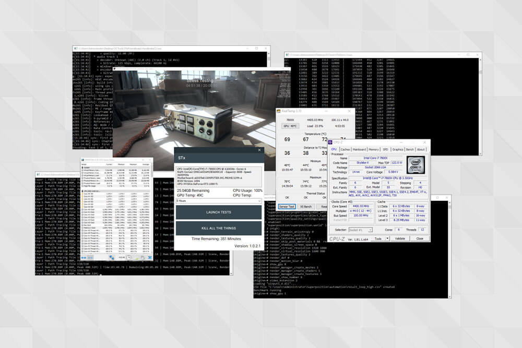Click the RealTemp title bar icon
Screen dimensions: 522x348
(x=279, y=111)
